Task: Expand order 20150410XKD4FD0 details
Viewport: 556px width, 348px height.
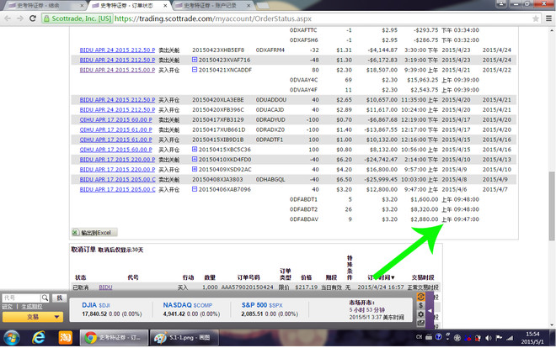Action: tap(195, 159)
